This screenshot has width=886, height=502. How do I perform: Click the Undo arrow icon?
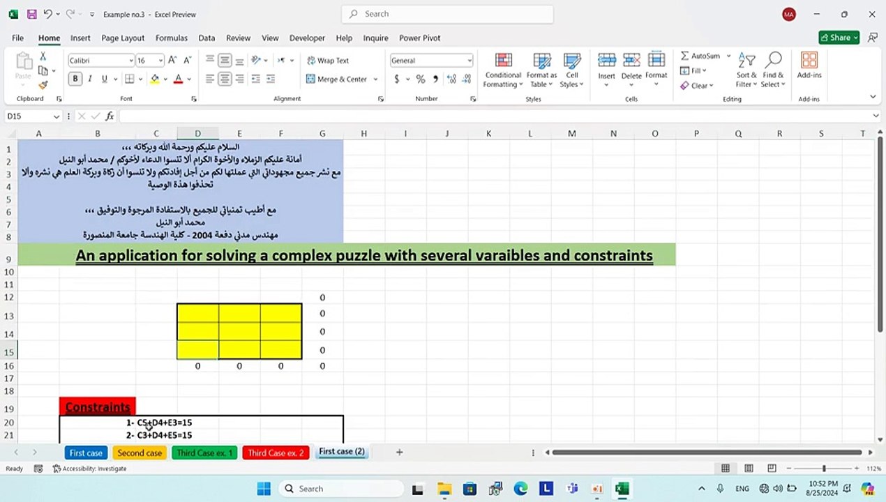point(47,14)
